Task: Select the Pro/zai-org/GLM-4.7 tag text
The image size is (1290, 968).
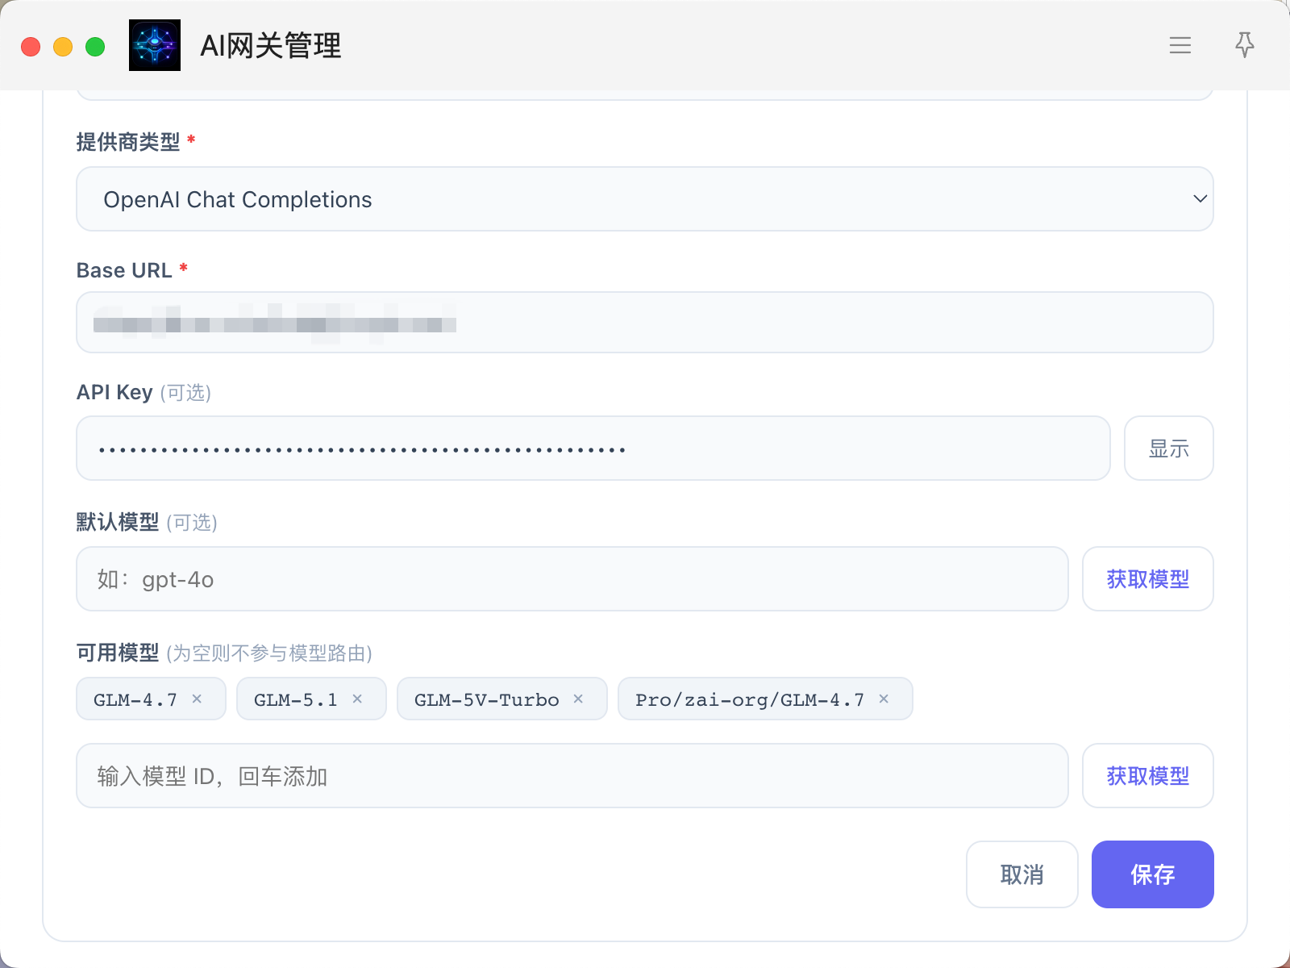Action: (750, 699)
